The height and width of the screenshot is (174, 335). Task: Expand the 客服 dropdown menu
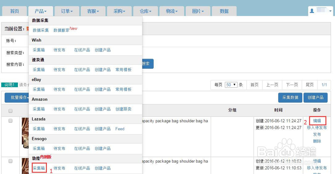point(93,11)
